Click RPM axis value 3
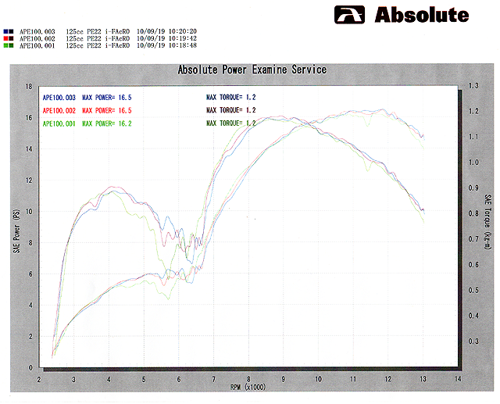This screenshot has width=500, height=404. click(73, 380)
